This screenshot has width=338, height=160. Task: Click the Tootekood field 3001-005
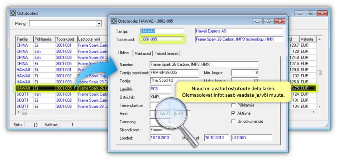162,39
